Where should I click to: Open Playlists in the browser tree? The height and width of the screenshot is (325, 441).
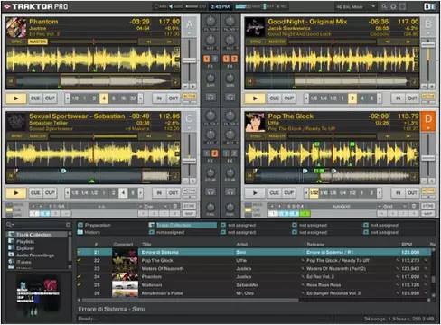click(25, 241)
